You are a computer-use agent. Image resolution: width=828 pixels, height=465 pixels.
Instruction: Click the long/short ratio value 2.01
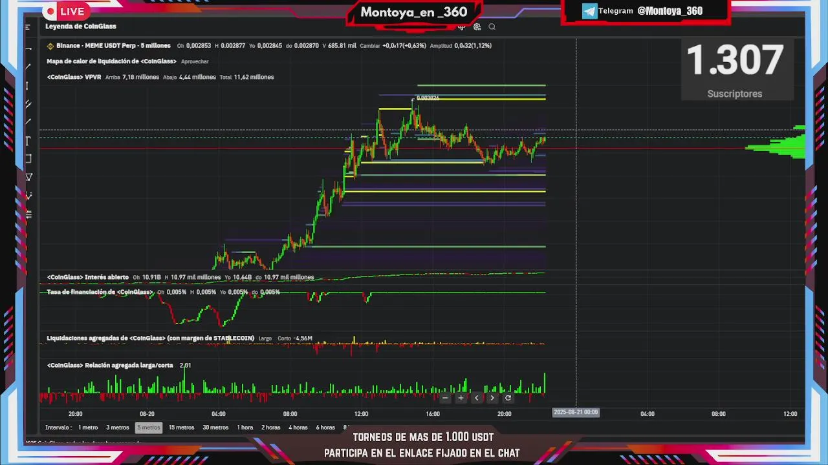[185, 365]
